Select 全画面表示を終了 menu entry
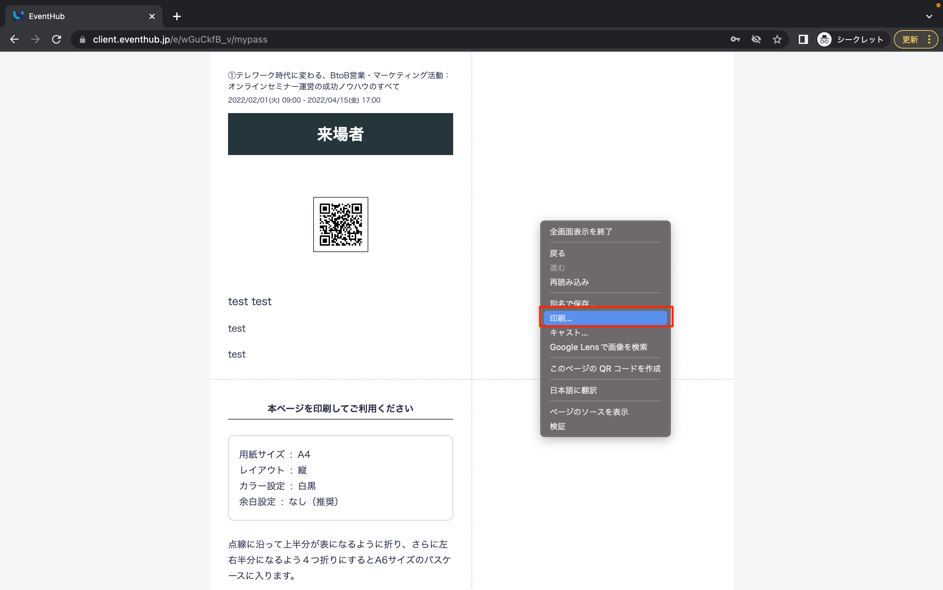 (x=581, y=232)
